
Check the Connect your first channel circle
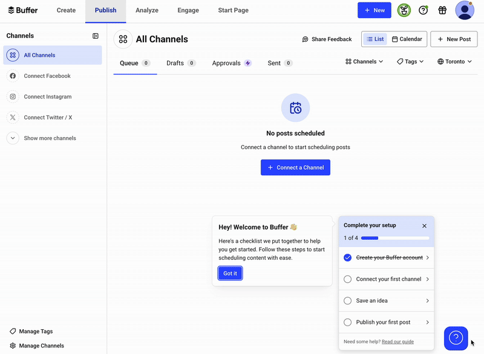[x=347, y=279]
